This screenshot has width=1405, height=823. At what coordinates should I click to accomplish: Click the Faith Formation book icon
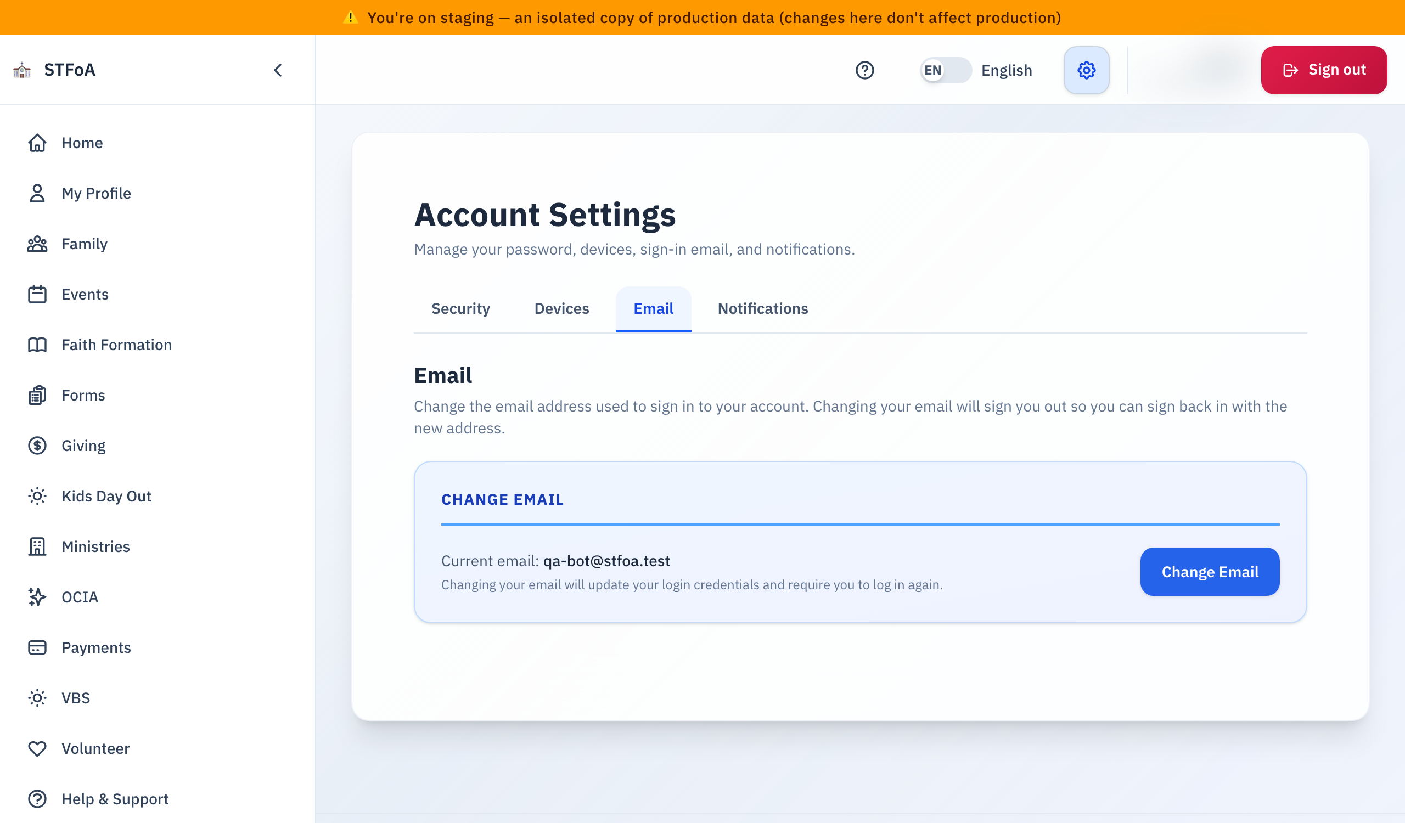point(37,345)
